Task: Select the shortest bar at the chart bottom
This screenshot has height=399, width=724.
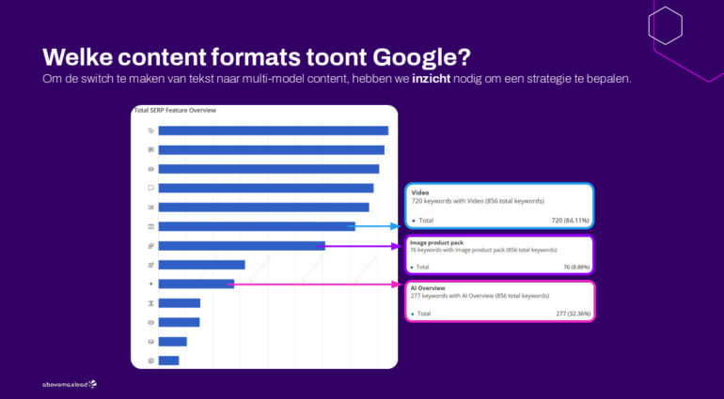Action: (x=168, y=361)
